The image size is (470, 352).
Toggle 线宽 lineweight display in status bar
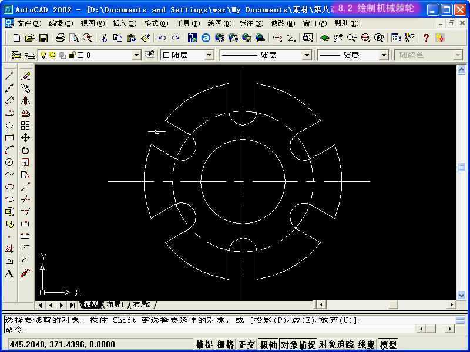(366, 344)
